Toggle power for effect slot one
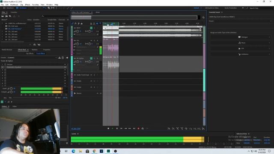274x154 pixels. coord(5,65)
